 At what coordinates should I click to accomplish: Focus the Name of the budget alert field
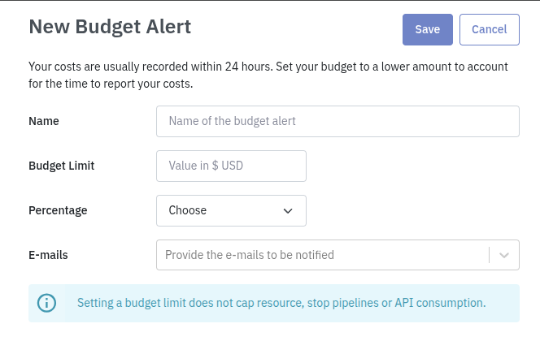337,121
